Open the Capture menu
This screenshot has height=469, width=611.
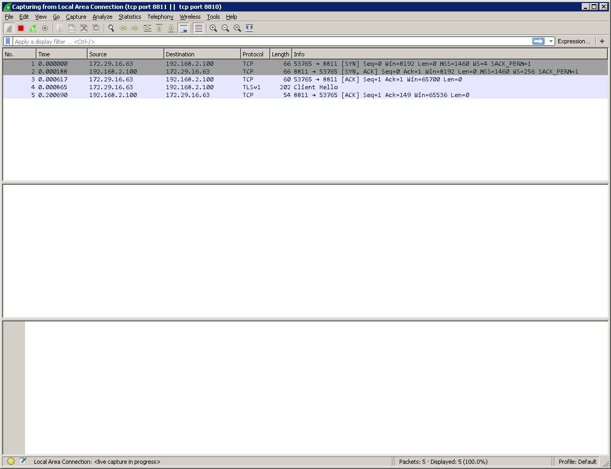click(x=76, y=17)
